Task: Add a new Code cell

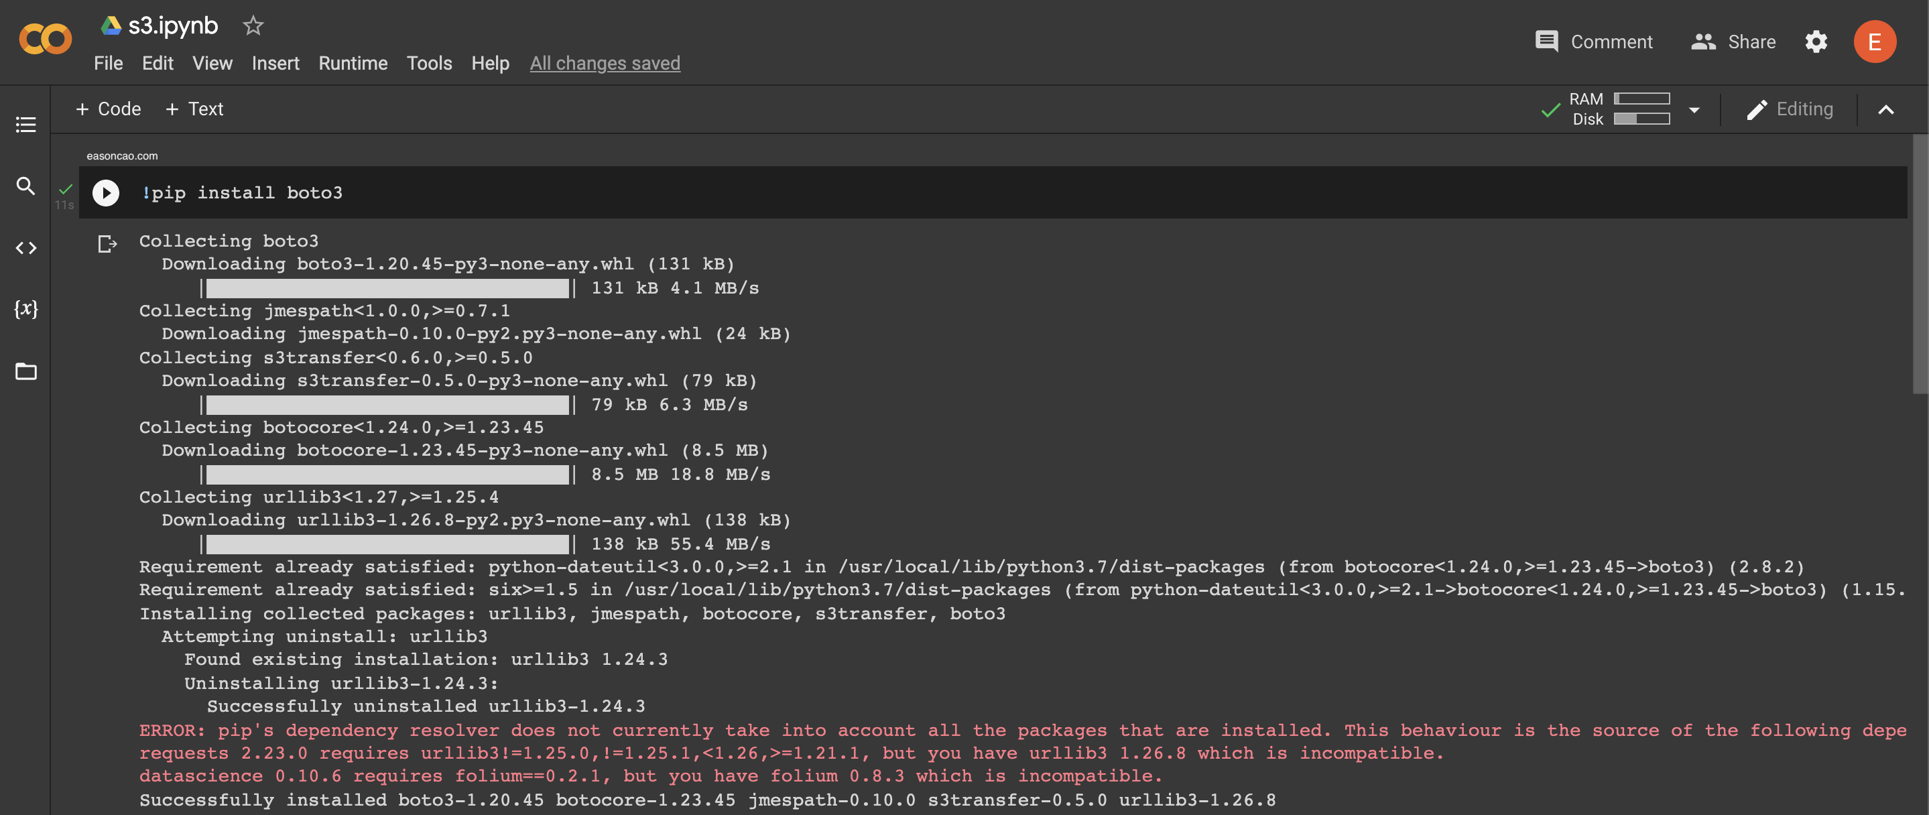Action: pyautogui.click(x=109, y=109)
